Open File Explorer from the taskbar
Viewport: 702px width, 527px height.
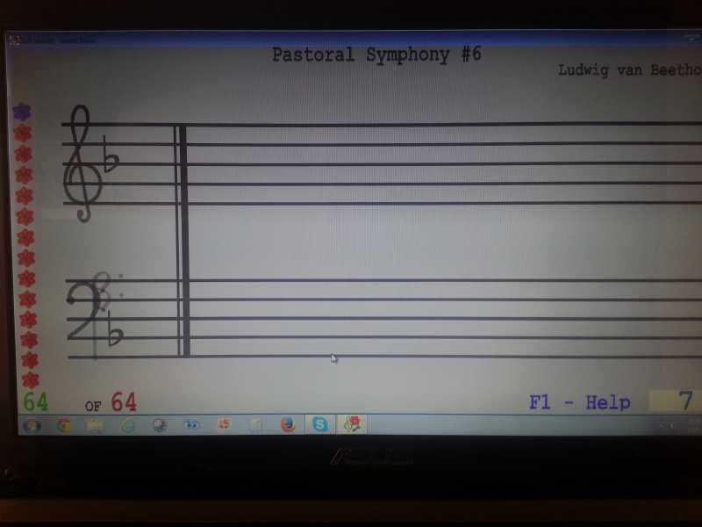point(95,425)
